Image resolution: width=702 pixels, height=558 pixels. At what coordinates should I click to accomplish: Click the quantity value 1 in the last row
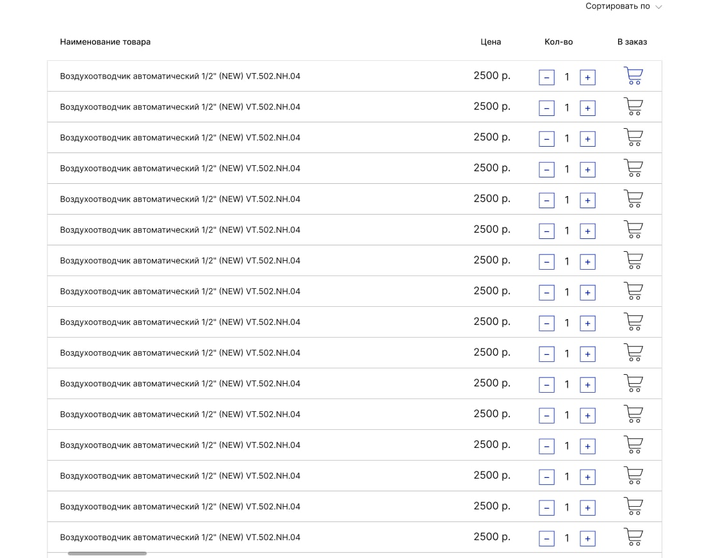click(x=567, y=538)
